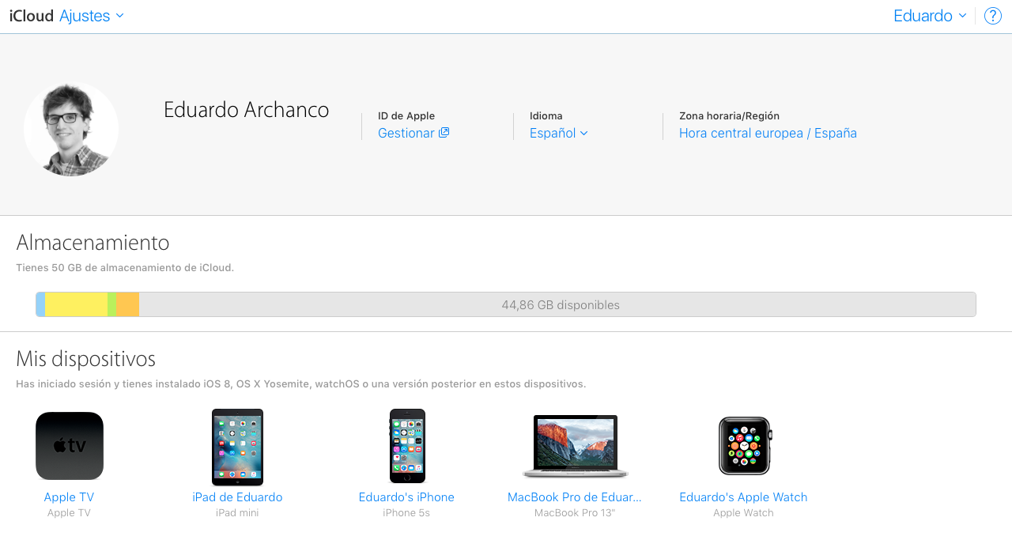
Task: Click the Apple TV device icon
Action: (70, 446)
